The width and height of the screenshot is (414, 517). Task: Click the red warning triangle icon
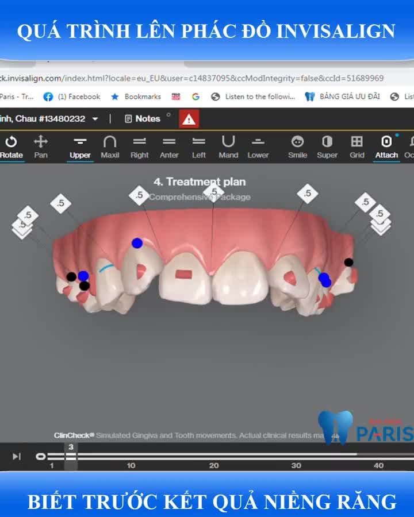click(x=189, y=119)
